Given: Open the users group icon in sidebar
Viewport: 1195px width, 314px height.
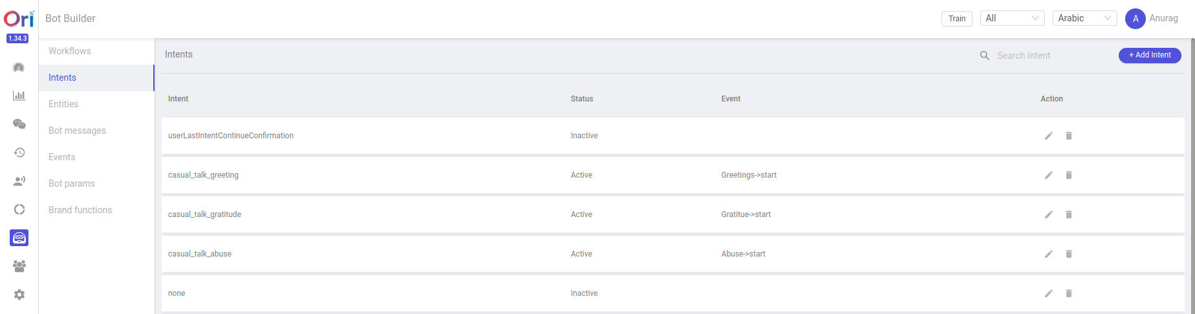Looking at the screenshot, I should [19, 266].
